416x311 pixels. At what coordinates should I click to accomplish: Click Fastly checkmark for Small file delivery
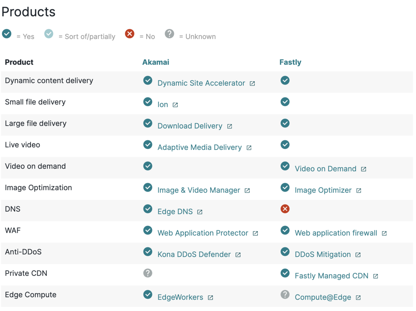(285, 102)
